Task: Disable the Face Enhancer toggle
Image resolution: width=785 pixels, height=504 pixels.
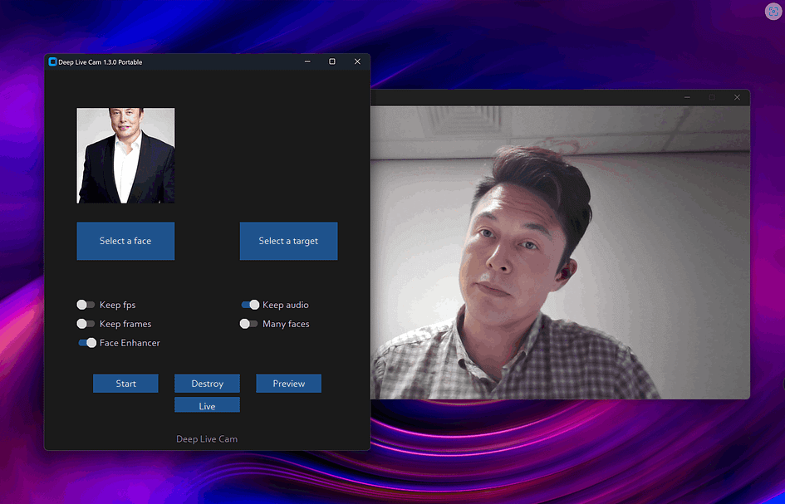Action: pos(86,342)
